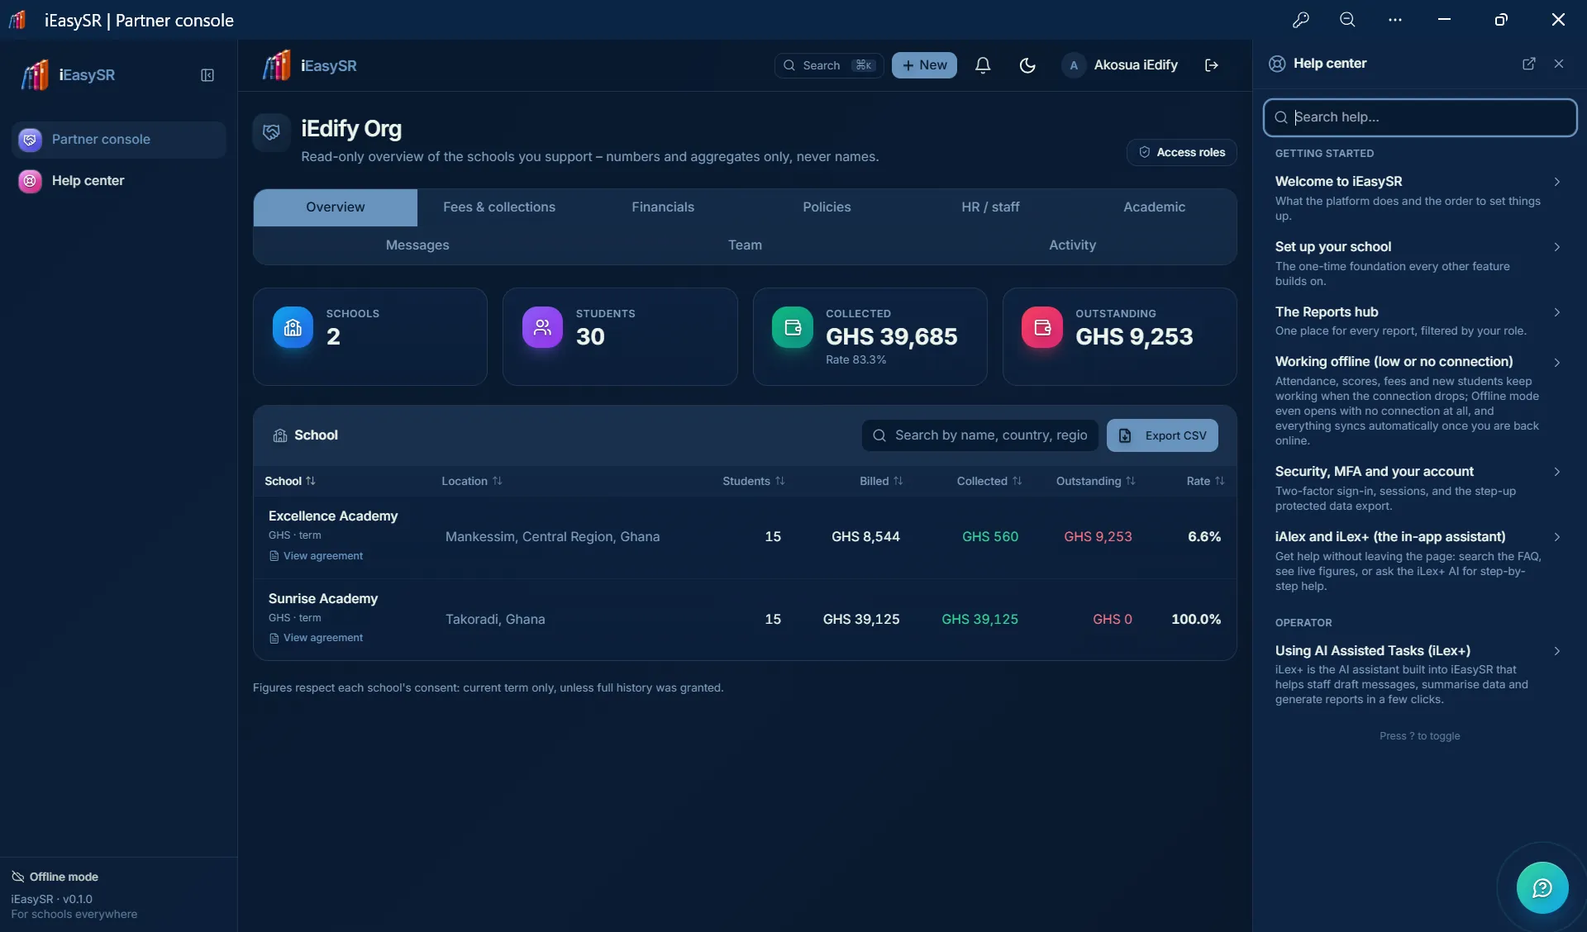Click the 6.6% rate for Excellence Academy
This screenshot has width=1587, height=932.
[1204, 537]
